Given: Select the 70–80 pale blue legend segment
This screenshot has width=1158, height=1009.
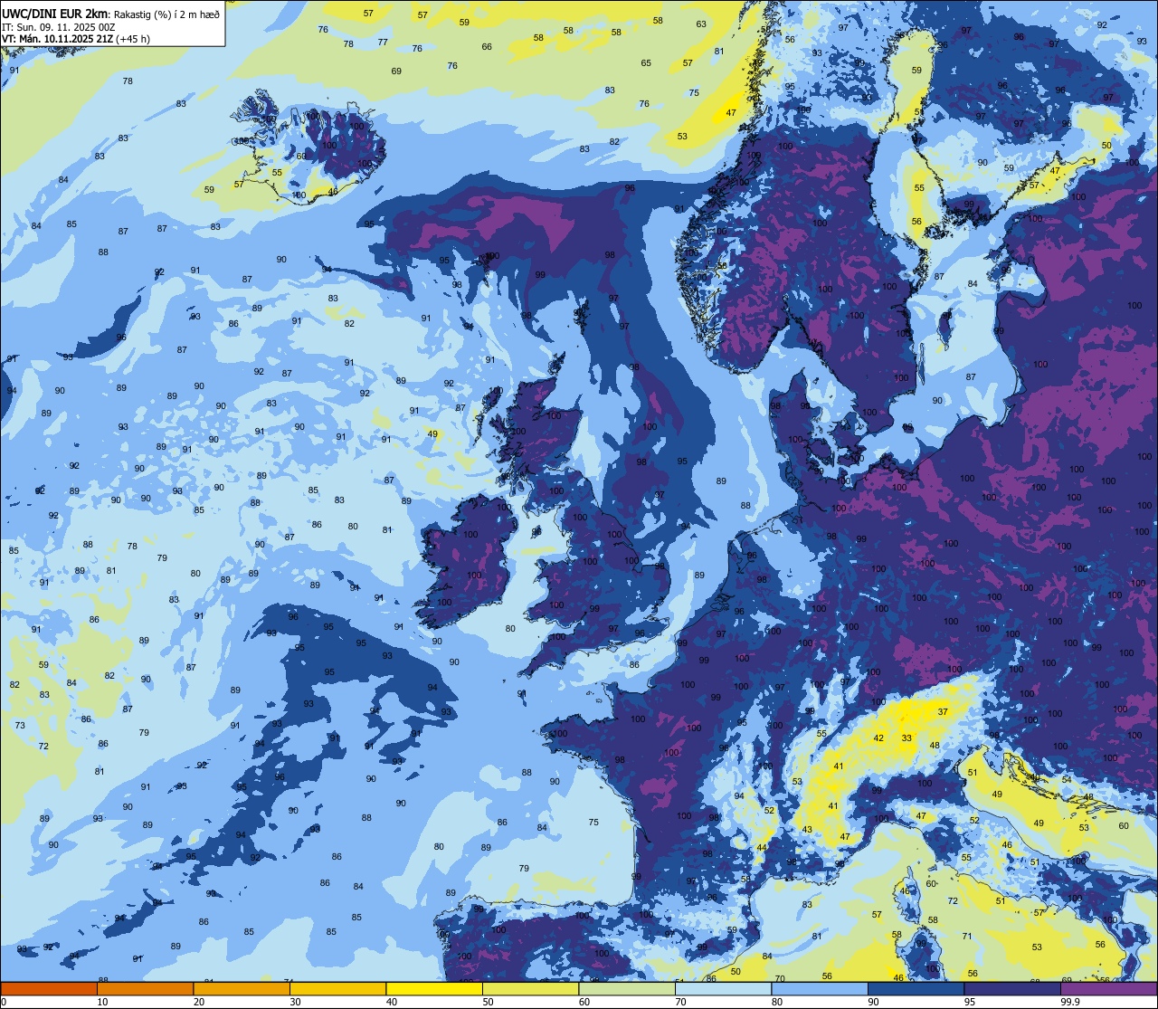Looking at the screenshot, I should click(x=723, y=989).
